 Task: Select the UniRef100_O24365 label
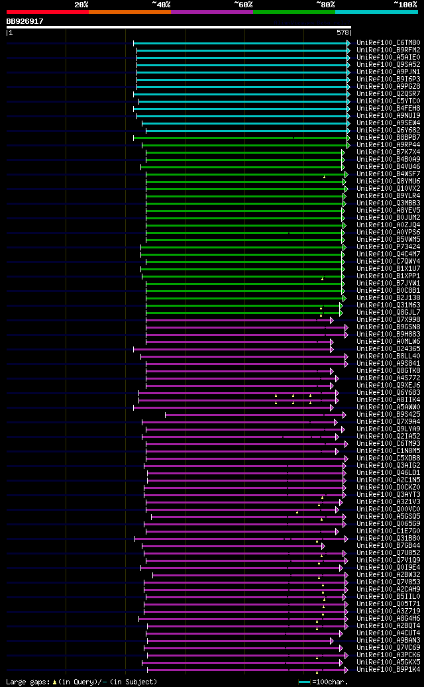388,348
